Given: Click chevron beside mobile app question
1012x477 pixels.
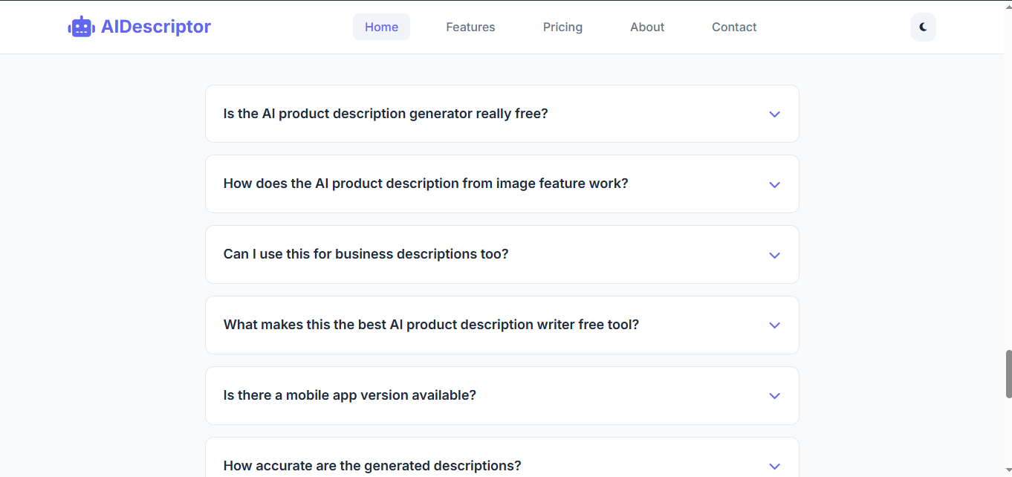Looking at the screenshot, I should pyautogui.click(x=774, y=396).
